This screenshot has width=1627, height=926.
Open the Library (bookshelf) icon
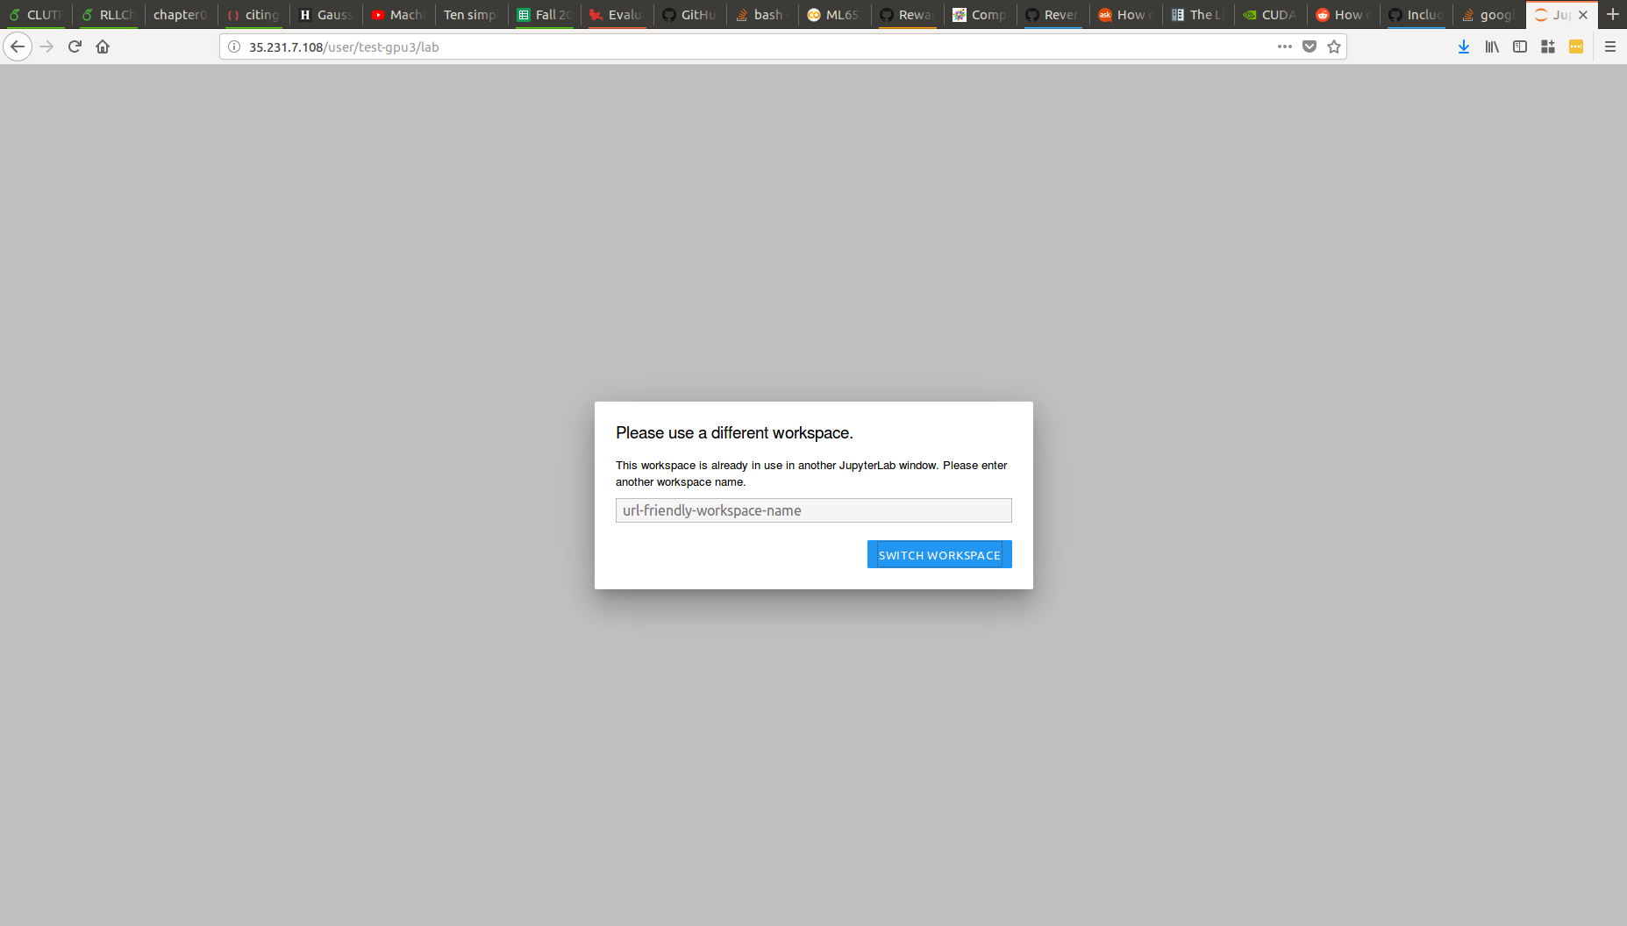(x=1491, y=46)
